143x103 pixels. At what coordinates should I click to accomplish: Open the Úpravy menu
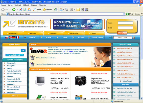tap(11, 5)
